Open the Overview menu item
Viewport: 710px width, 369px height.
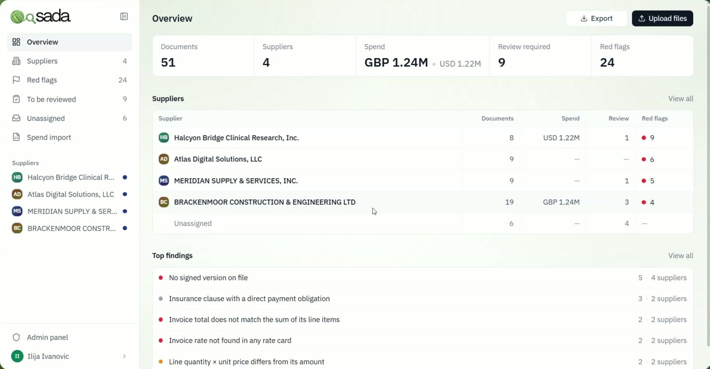70,42
